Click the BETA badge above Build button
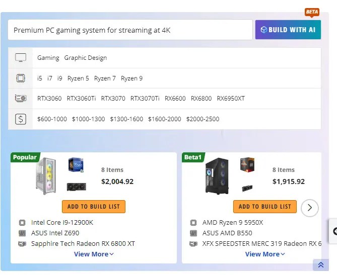Image resolution: width=337 pixels, height=275 pixels. point(312,12)
